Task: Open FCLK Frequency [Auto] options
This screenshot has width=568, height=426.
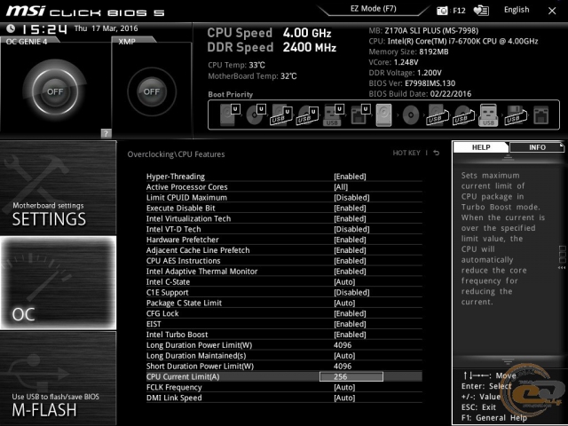Action: (344, 387)
